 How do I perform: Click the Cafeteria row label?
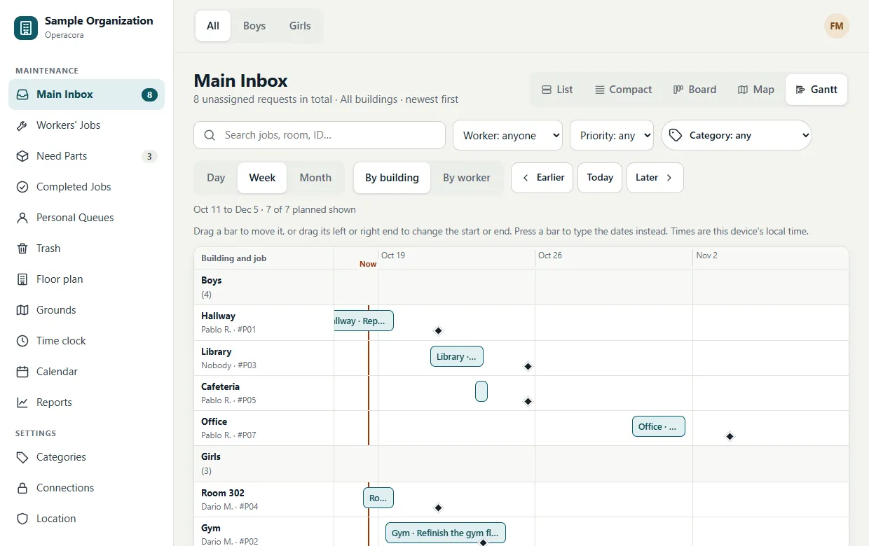(x=264, y=393)
